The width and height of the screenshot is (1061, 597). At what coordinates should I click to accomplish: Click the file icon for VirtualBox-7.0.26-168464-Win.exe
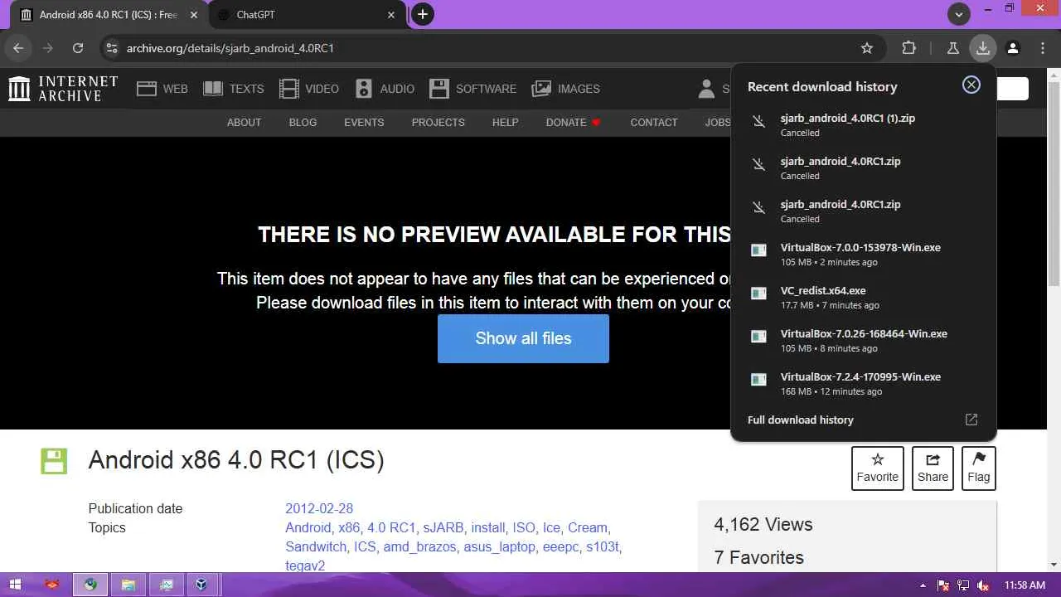(x=758, y=336)
